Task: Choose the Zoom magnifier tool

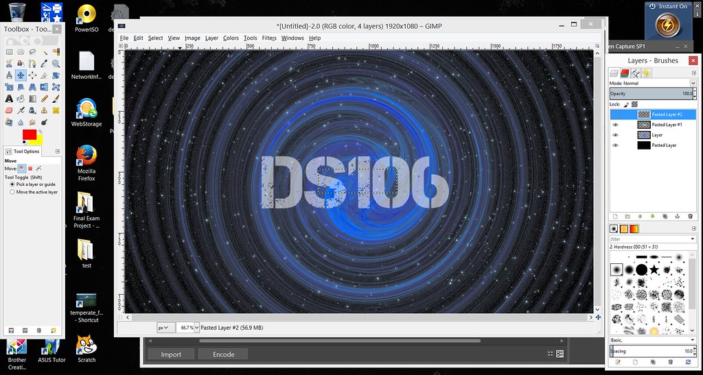Action: 56,63
